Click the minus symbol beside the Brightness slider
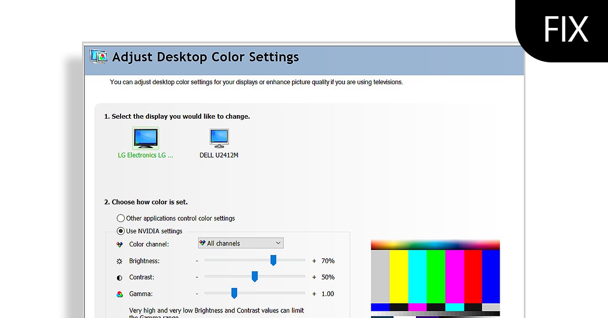The width and height of the screenshot is (608, 318). [x=197, y=261]
